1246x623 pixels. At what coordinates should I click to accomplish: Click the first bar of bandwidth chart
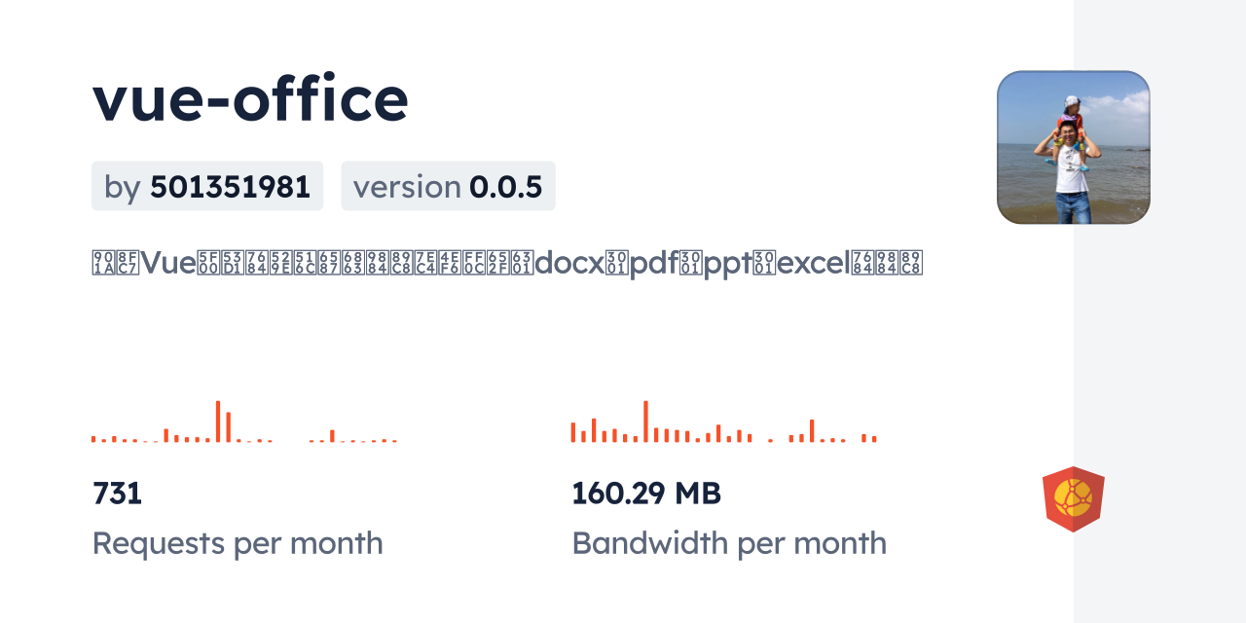573,432
